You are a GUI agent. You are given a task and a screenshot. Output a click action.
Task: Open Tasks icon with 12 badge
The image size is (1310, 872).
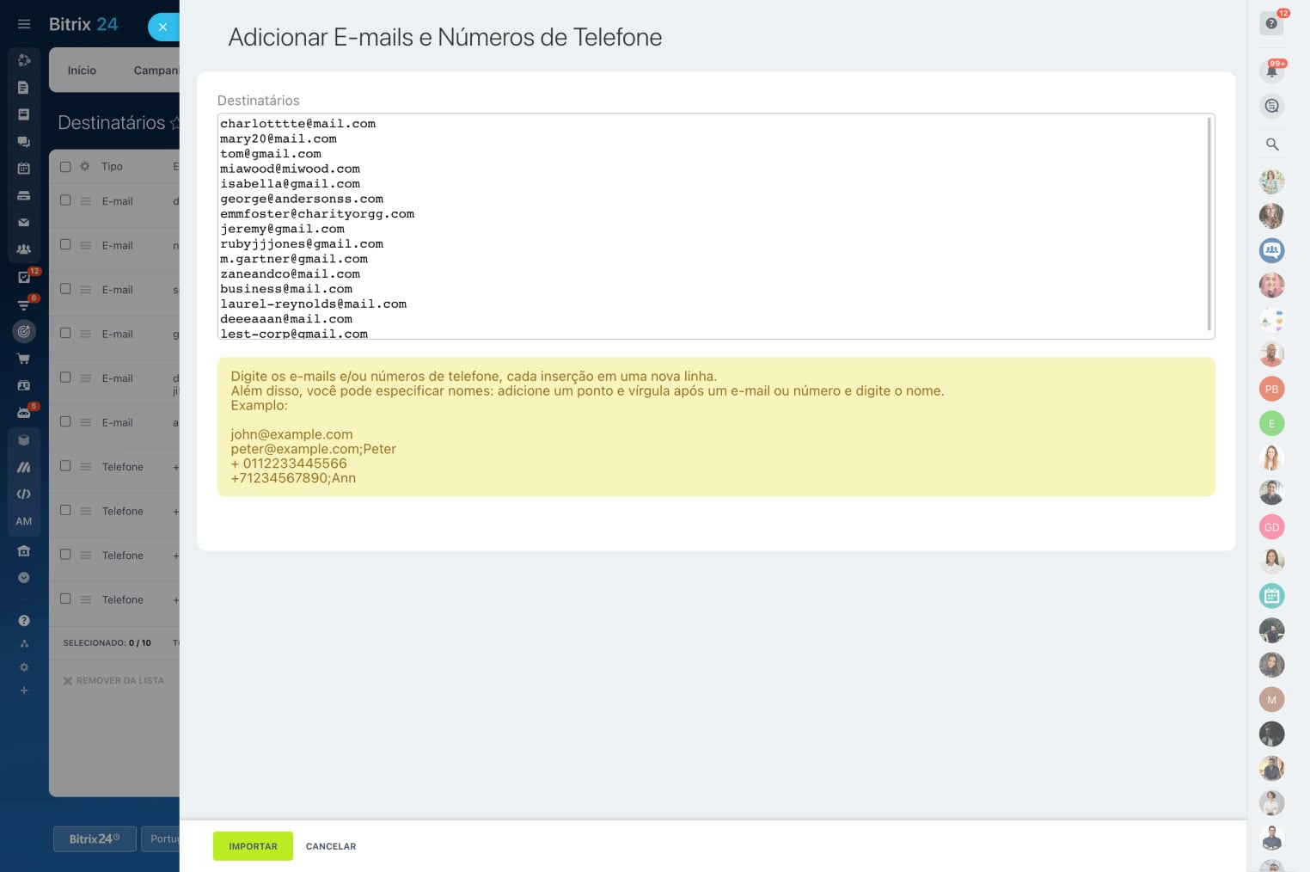point(24,277)
